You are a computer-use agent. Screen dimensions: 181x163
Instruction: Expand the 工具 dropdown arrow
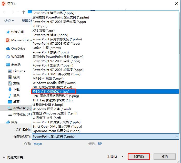pyautogui.click(x=122, y=157)
